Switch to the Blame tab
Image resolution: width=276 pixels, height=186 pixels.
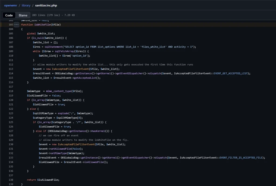pos(23,15)
